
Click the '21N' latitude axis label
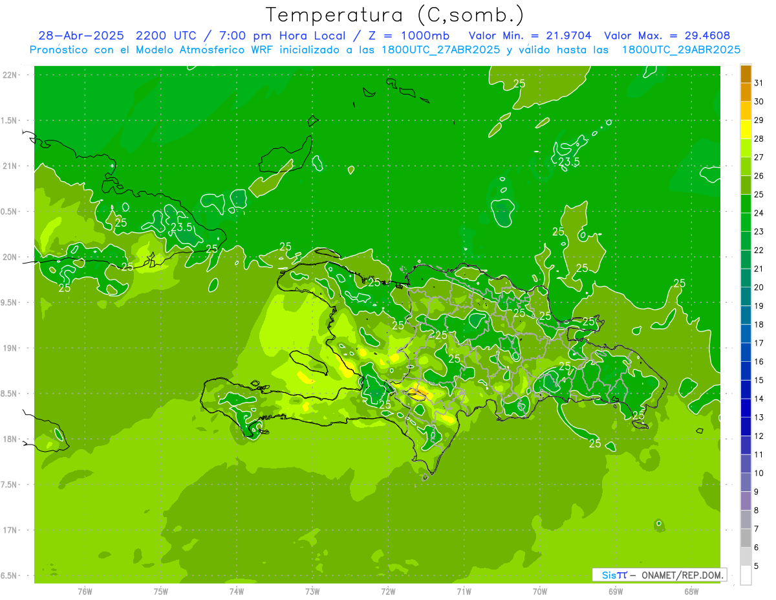pos(10,166)
